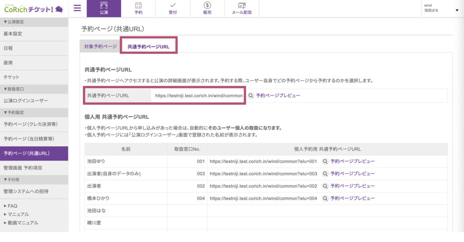Switch to the 対象予約ページ tab

tap(100, 47)
